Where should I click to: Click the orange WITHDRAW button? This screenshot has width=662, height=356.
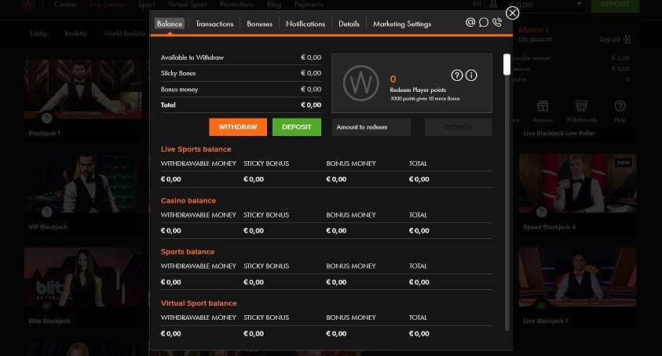(238, 127)
